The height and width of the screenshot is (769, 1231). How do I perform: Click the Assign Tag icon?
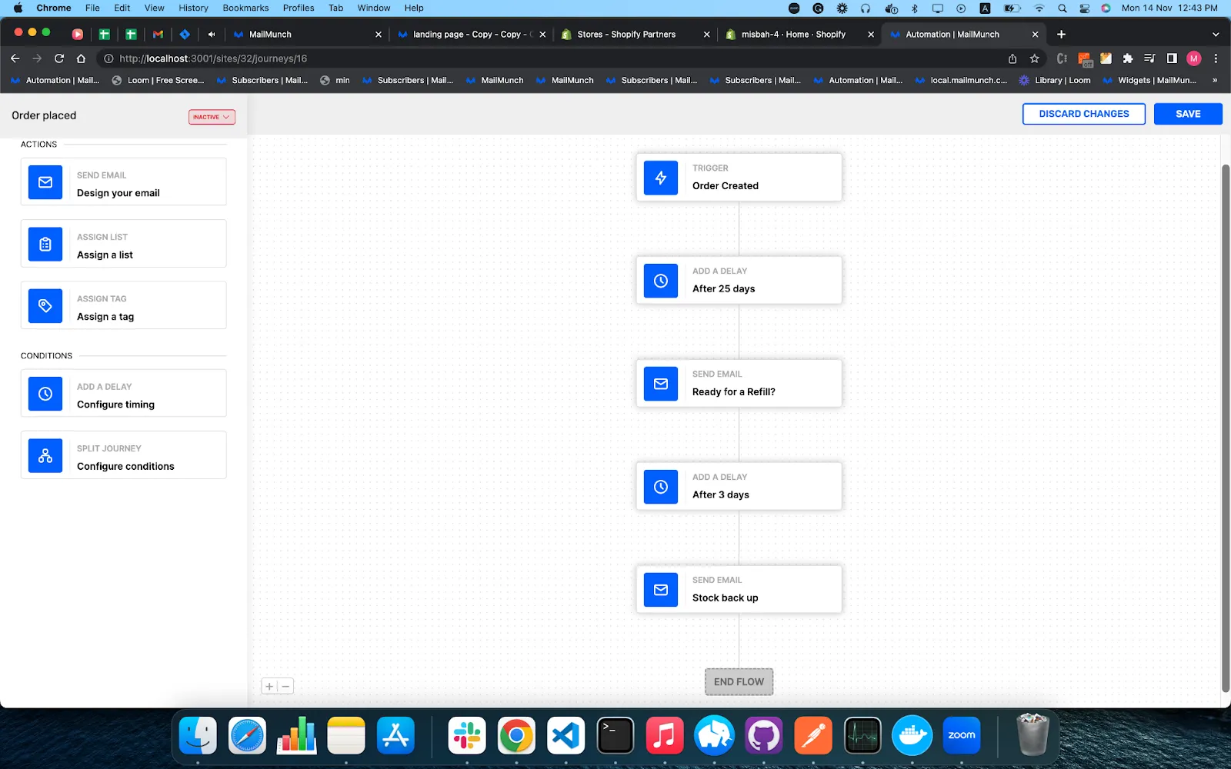pos(45,305)
